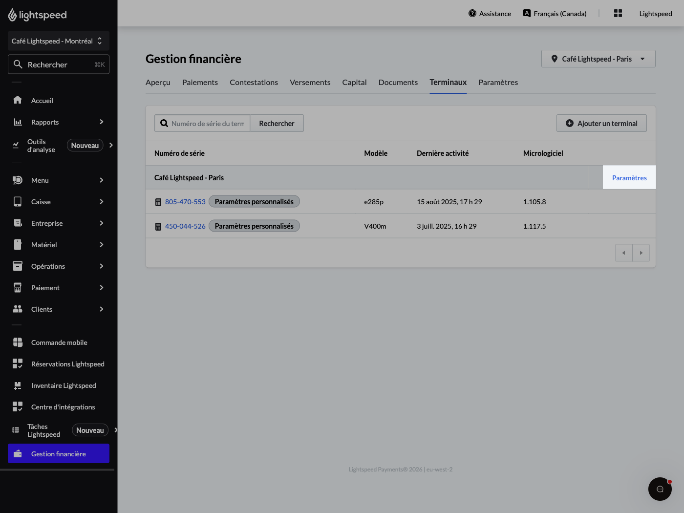Expand the Rapports submenu chevron
The image size is (684, 513).
coord(102,122)
